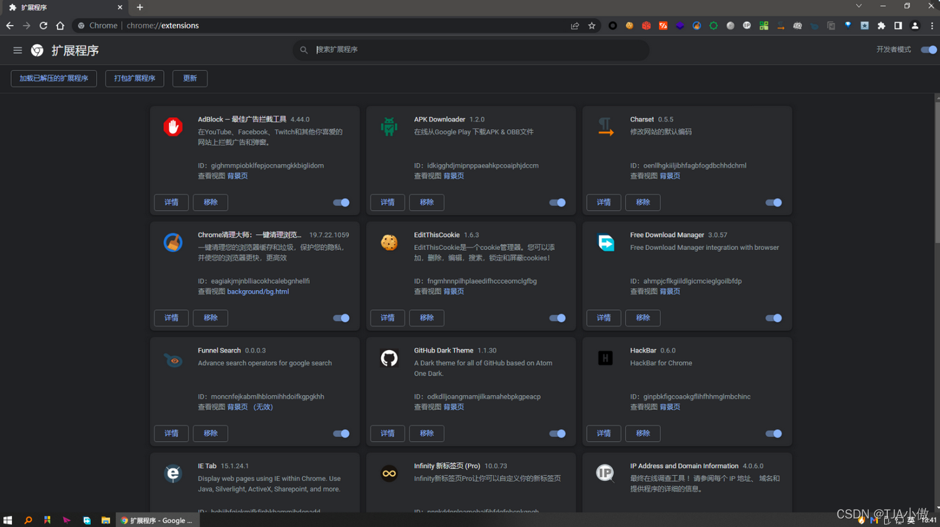The width and height of the screenshot is (940, 527).
Task: Click the Chrome清理大师 card icon
Action: (x=173, y=243)
